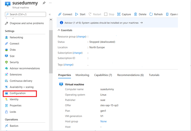Open Availability + scaling label
Image resolution: width=191 pixels, height=131 pixels.
[x=21, y=87]
